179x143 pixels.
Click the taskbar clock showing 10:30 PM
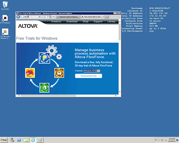tap(172, 140)
